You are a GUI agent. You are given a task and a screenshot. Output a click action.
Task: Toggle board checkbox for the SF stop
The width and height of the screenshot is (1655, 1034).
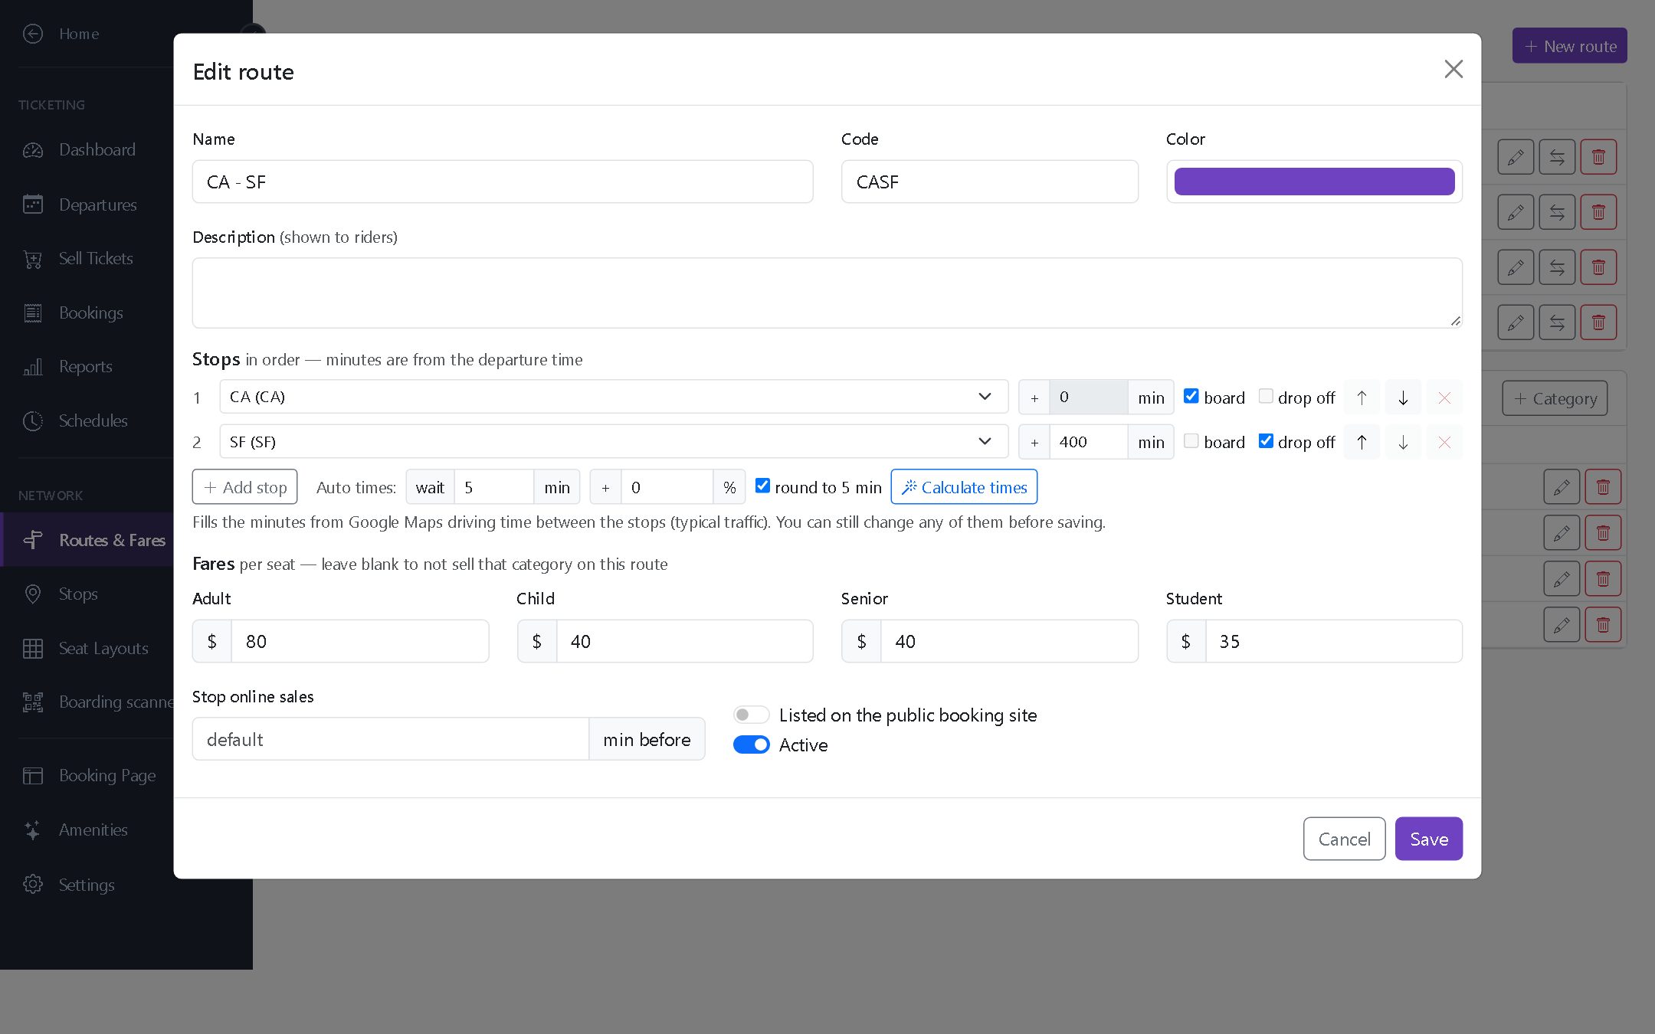click(1191, 440)
